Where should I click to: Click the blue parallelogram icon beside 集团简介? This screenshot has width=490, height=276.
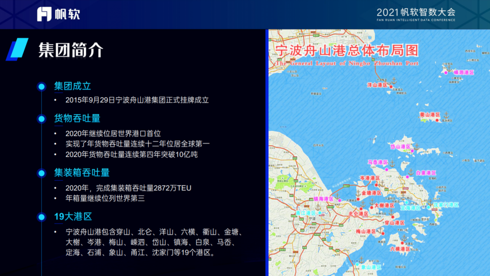pos(17,49)
